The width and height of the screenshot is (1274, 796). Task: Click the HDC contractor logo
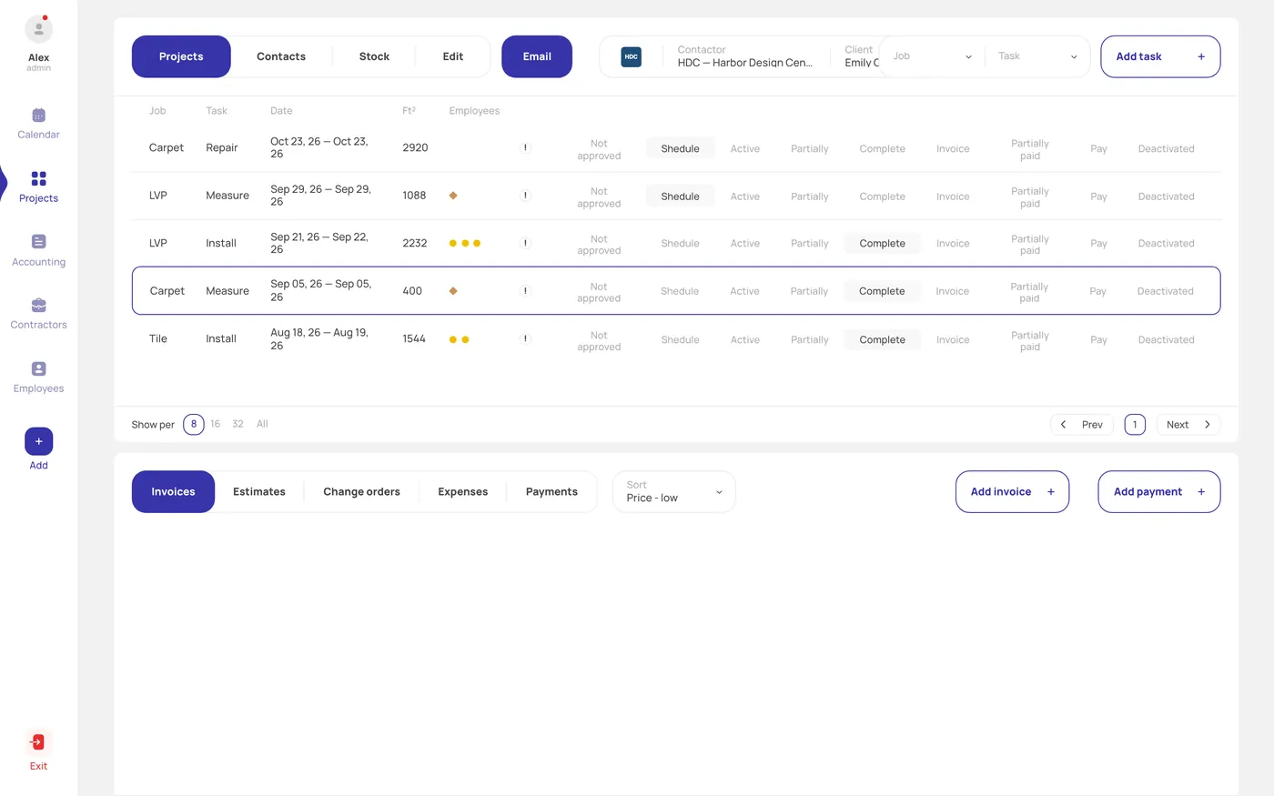pyautogui.click(x=631, y=56)
